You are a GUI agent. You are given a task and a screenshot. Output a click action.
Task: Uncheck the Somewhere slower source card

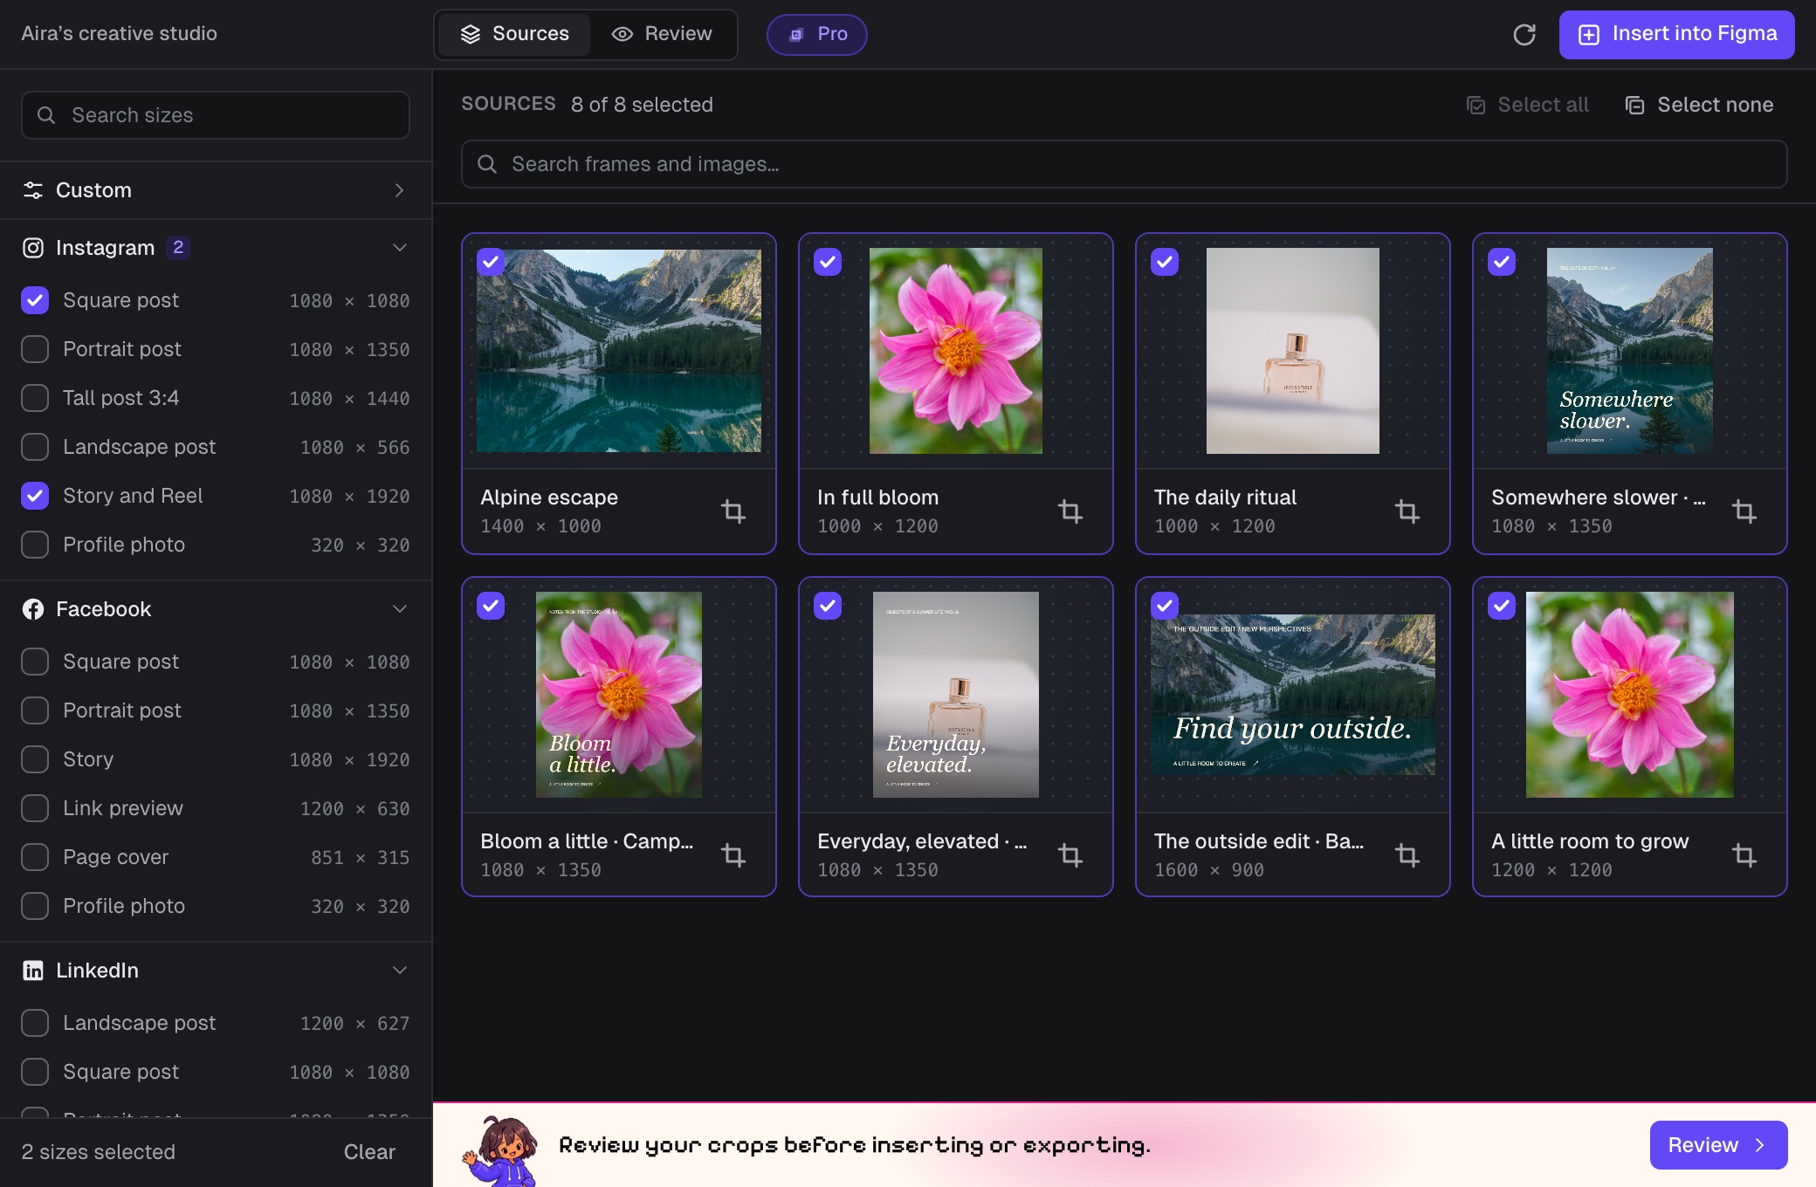click(1502, 262)
